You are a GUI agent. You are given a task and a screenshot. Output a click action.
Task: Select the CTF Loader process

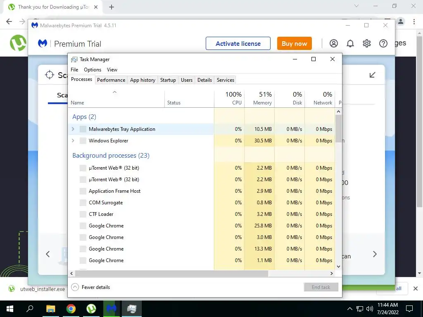coord(202,214)
